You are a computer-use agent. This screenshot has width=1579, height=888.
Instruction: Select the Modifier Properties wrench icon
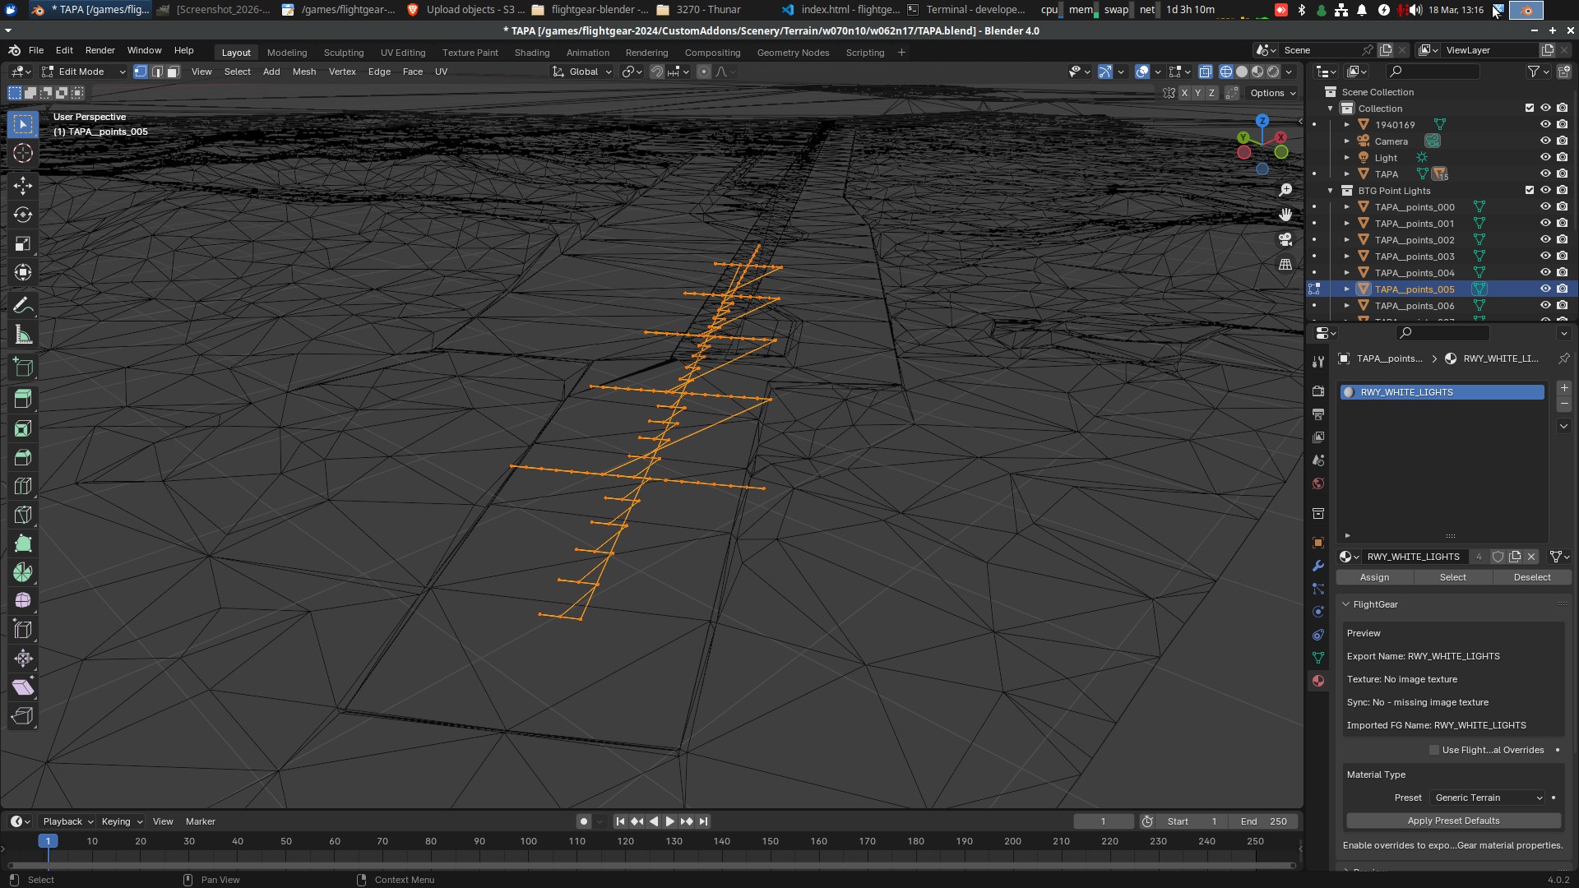1318,567
